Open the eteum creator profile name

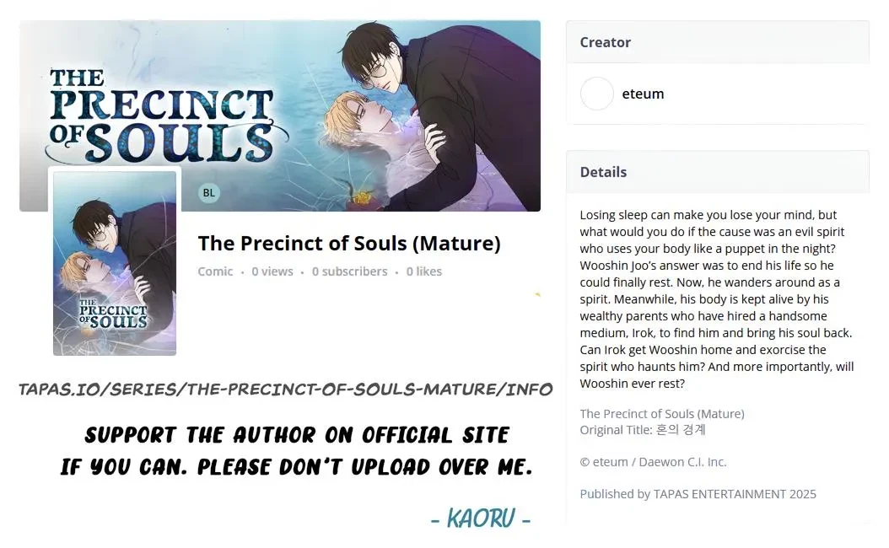643,94
